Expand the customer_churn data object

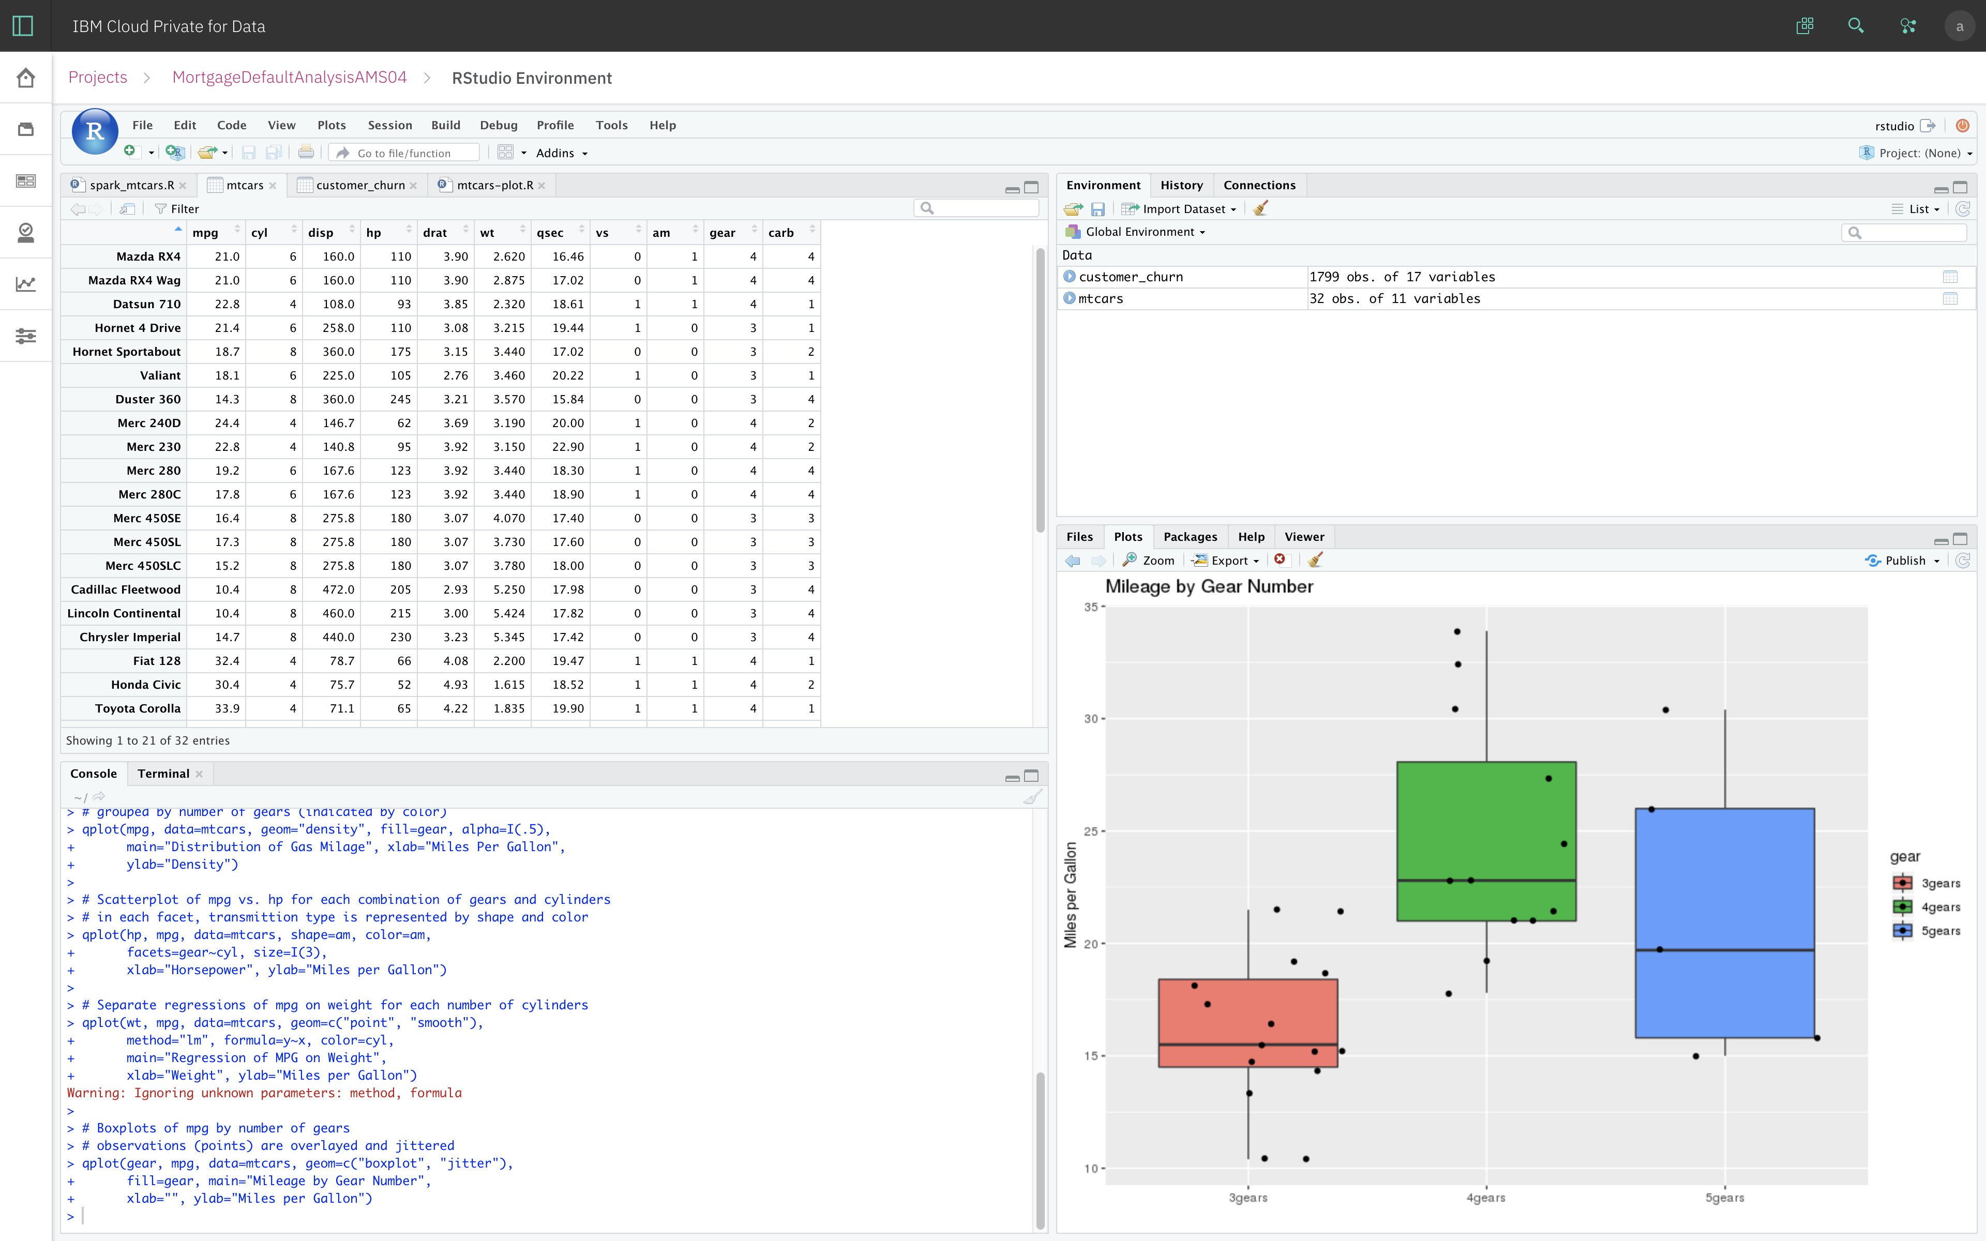(x=1070, y=277)
